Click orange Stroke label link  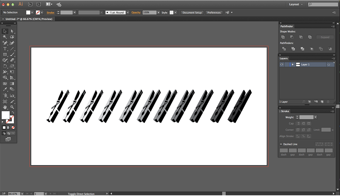[x=51, y=13]
